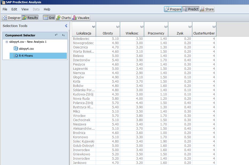
Task: Show the Grid view
Action: click(49, 18)
